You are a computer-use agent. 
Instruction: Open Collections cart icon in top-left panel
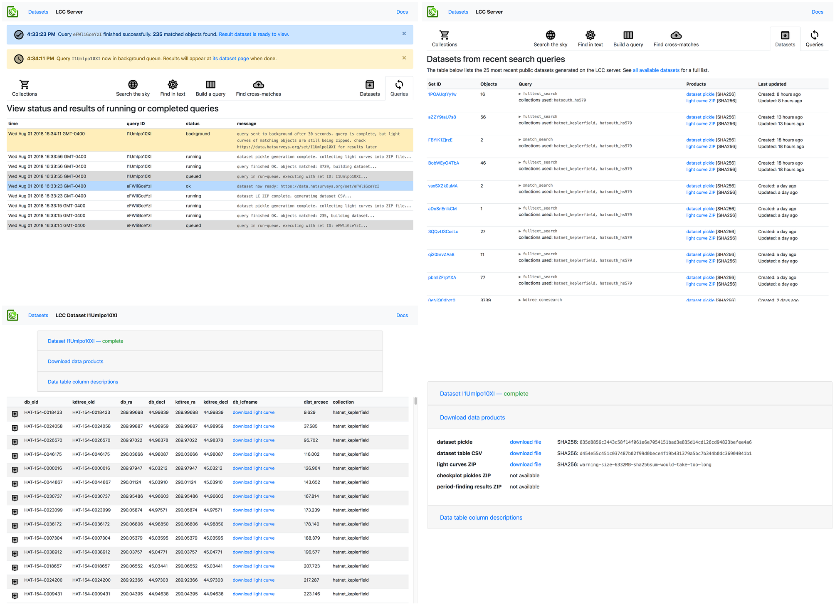click(x=25, y=85)
